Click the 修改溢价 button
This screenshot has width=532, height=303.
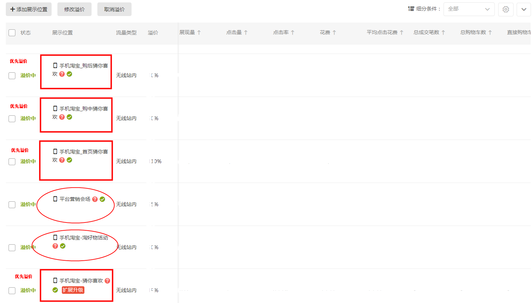[x=74, y=9]
